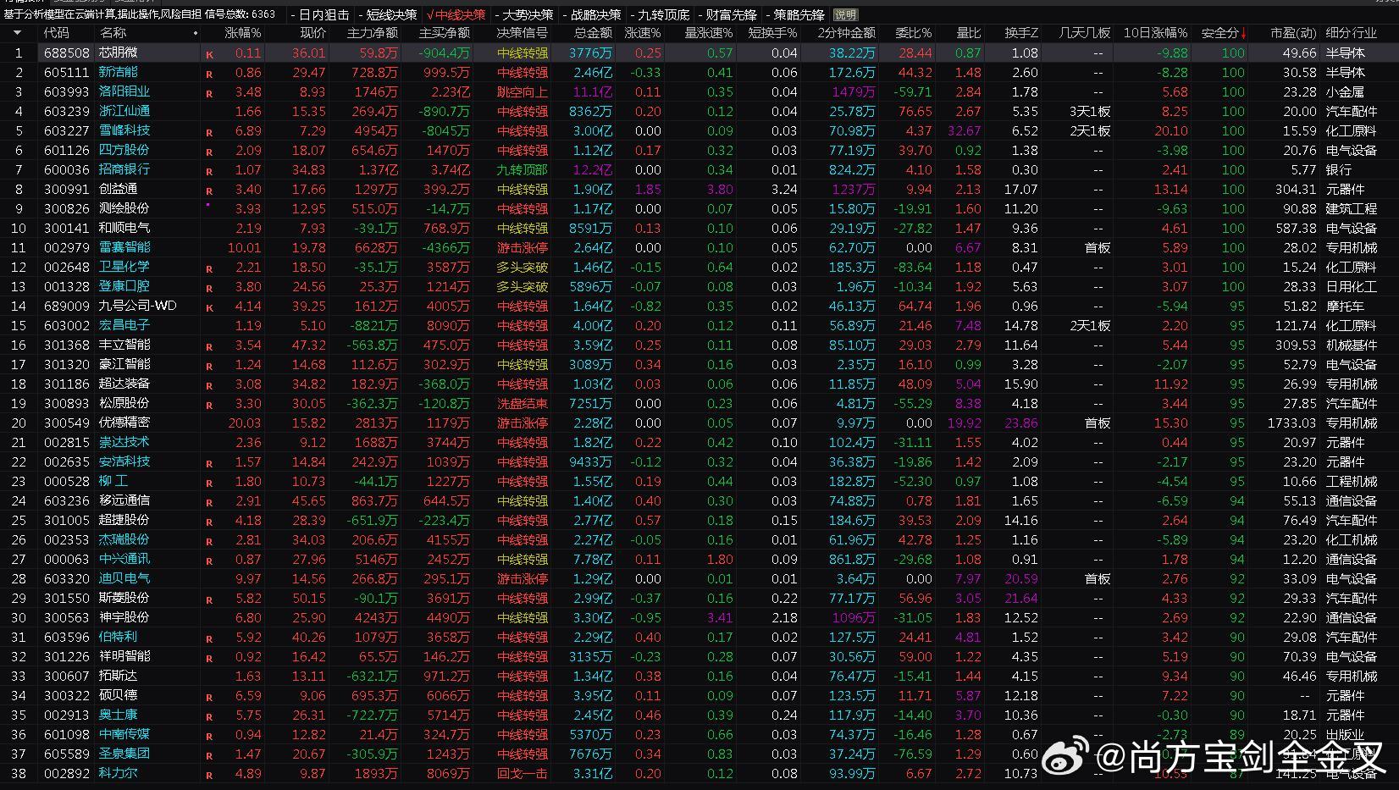Click the 跳空向上 signal cell
The image size is (1399, 790).
(x=522, y=91)
